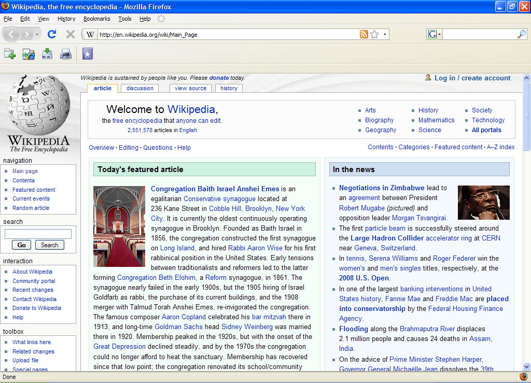Click the browser Forward arrow button
This screenshot has height=383, width=531.
(26, 34)
